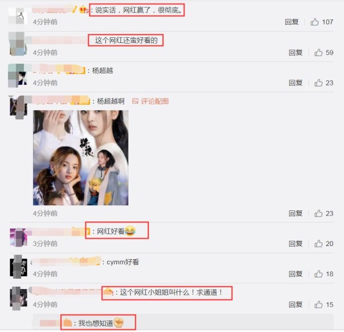The image size is (344, 332).
Task: Open the 评论配图 link
Action: click(155, 101)
